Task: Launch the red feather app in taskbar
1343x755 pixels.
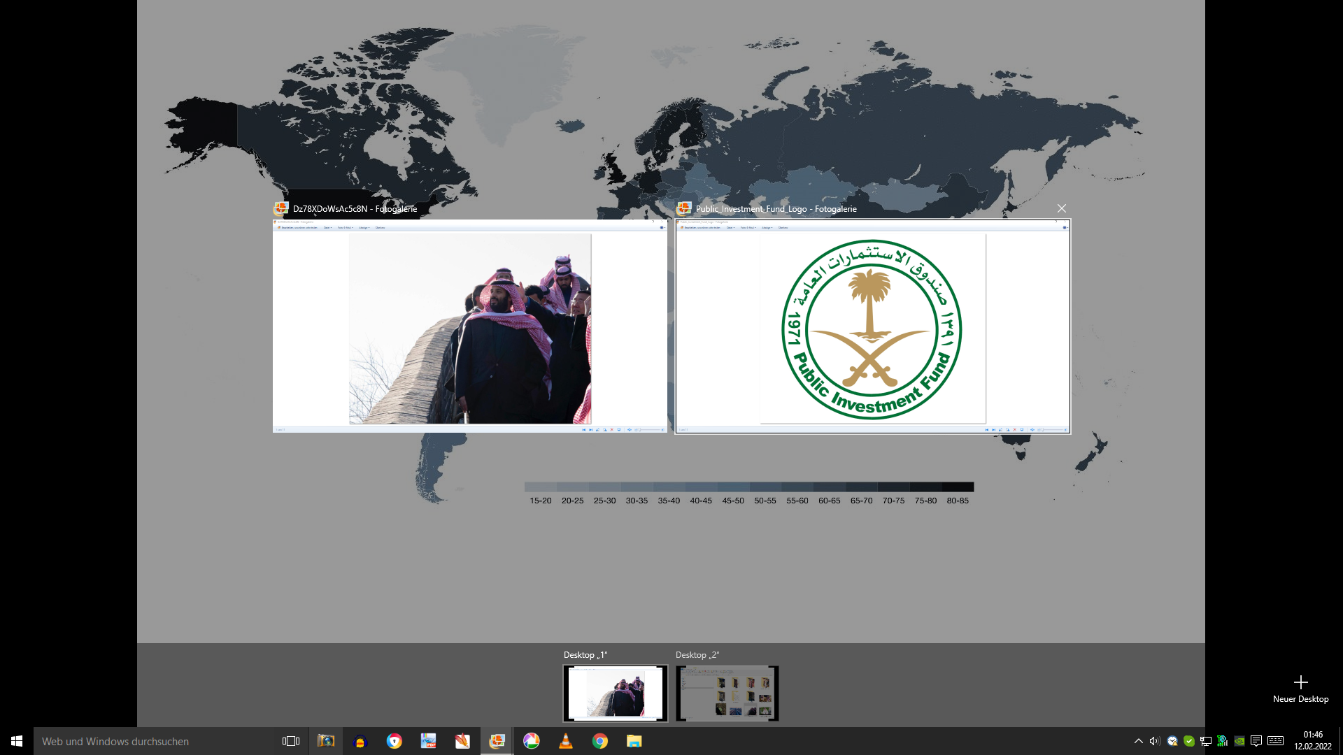Action: [462, 741]
